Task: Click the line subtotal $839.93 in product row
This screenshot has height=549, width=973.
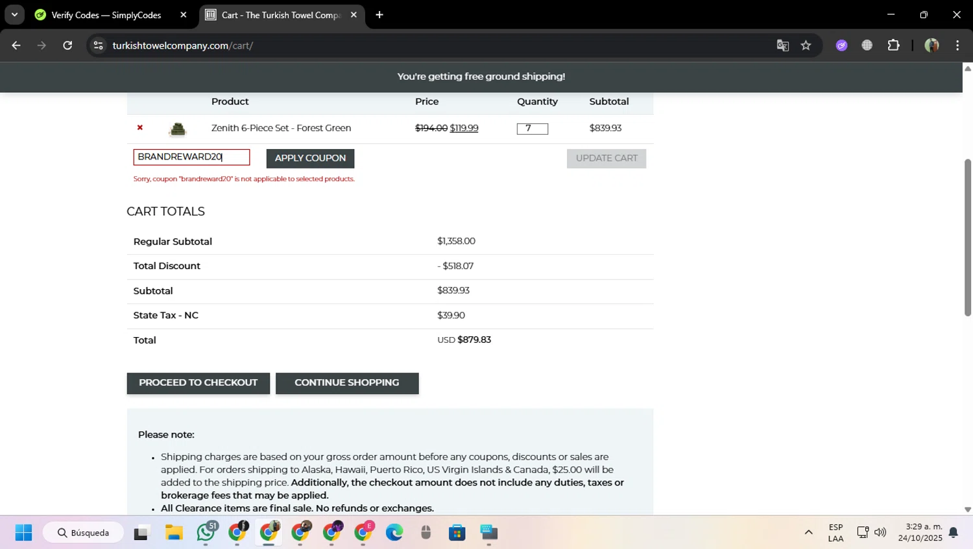Action: (605, 128)
